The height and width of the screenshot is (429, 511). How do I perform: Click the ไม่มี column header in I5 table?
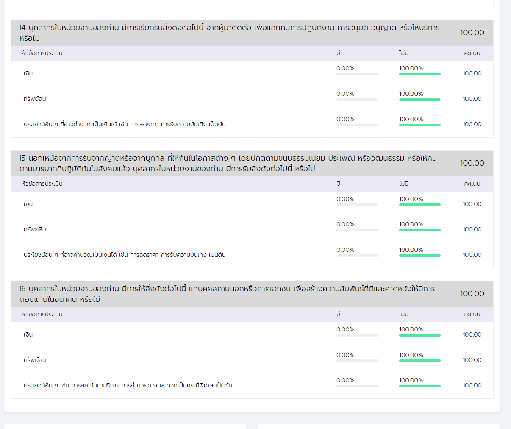click(x=403, y=184)
